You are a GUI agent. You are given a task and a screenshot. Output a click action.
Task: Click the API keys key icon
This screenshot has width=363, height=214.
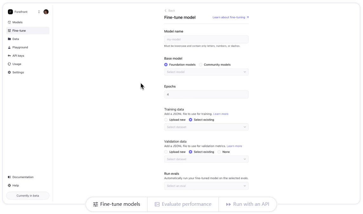(x=10, y=56)
